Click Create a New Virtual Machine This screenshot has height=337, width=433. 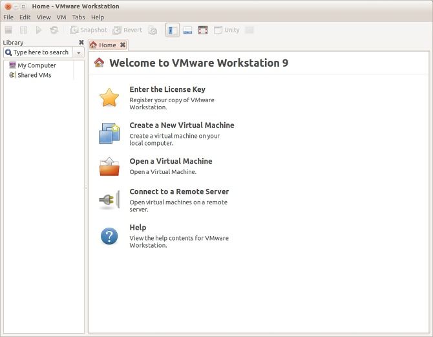pyautogui.click(x=182, y=125)
